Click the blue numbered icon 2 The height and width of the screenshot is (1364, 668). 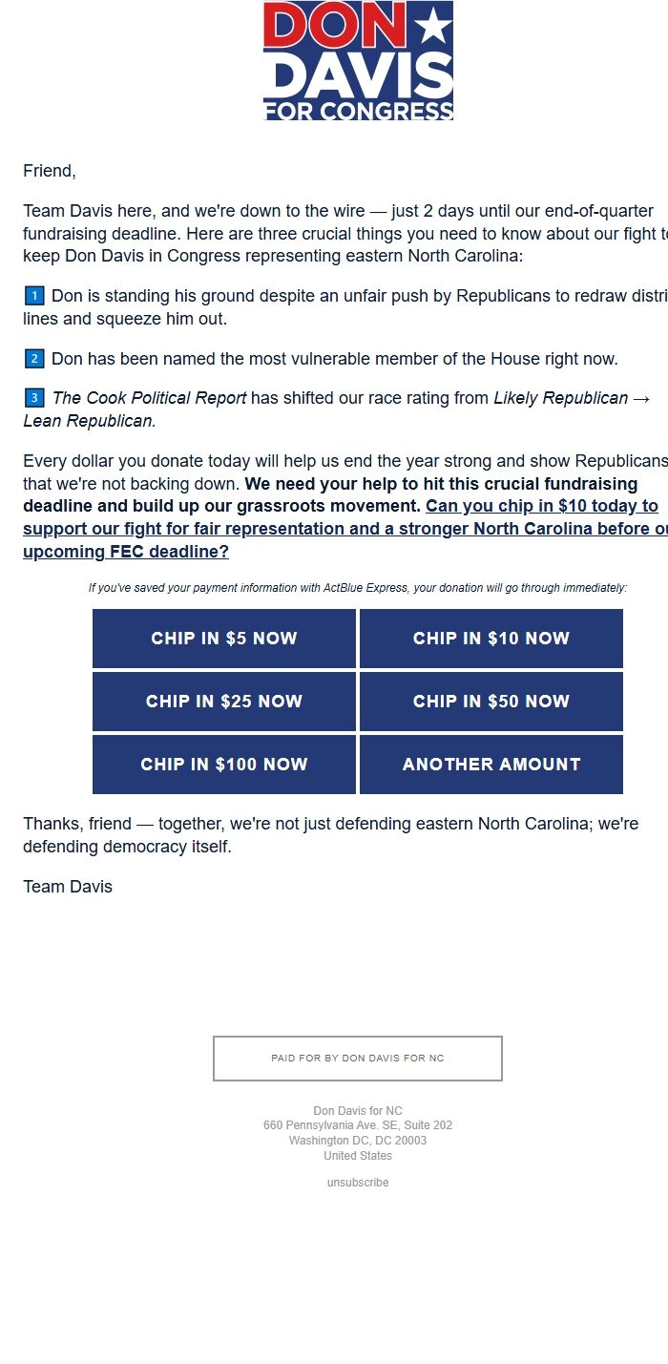click(x=34, y=358)
